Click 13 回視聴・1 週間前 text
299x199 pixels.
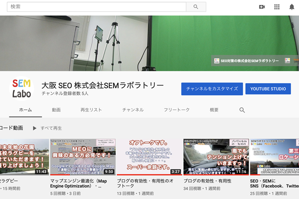pyautogui.click(x=135, y=194)
